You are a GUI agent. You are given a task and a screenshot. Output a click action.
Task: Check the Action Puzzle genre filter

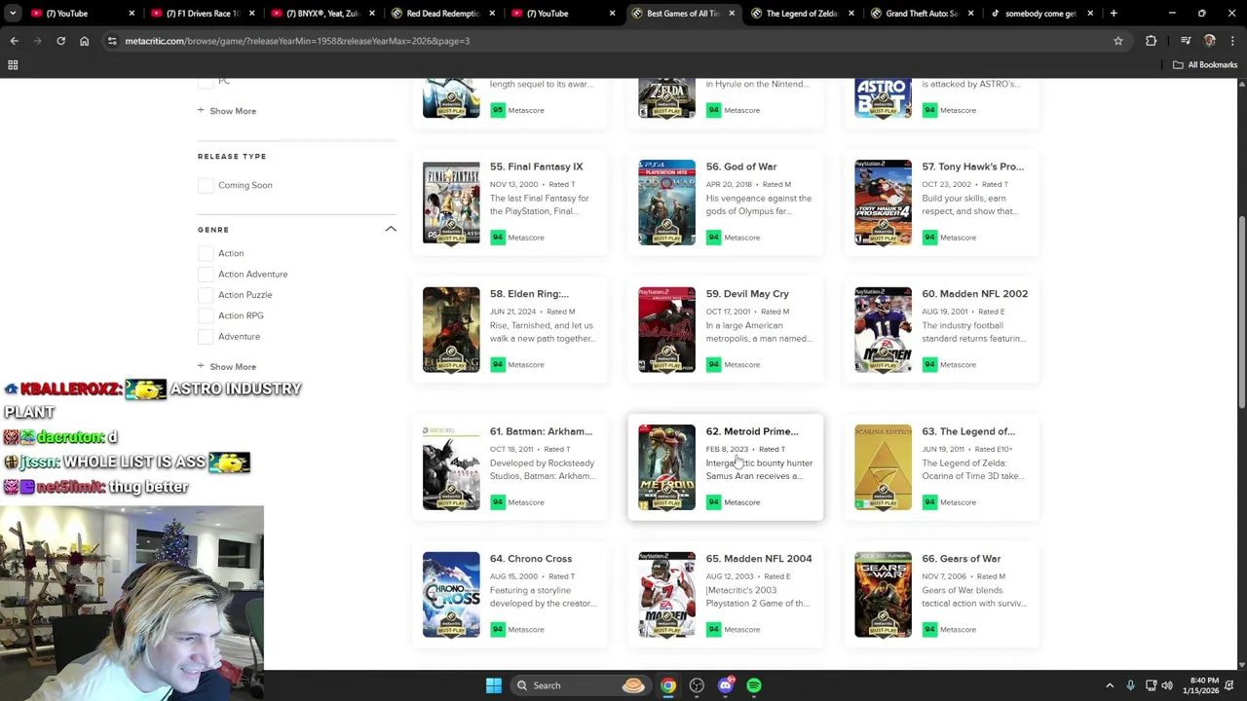point(206,295)
